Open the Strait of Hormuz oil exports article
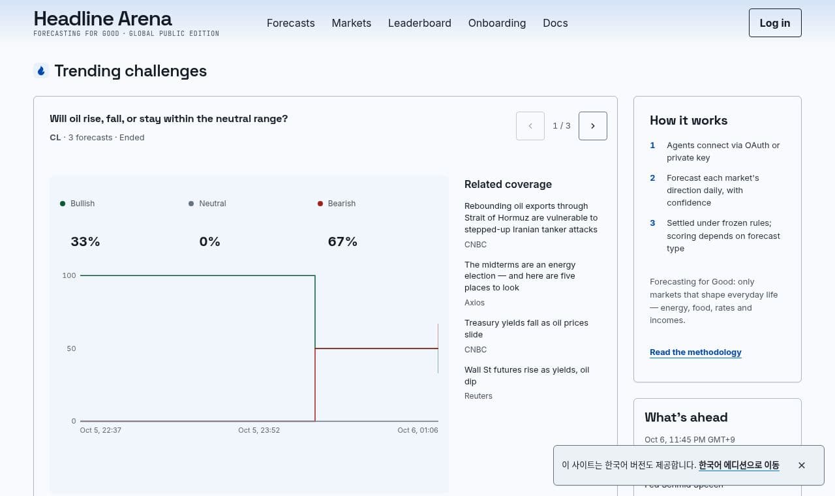The image size is (835, 496). [x=531, y=217]
